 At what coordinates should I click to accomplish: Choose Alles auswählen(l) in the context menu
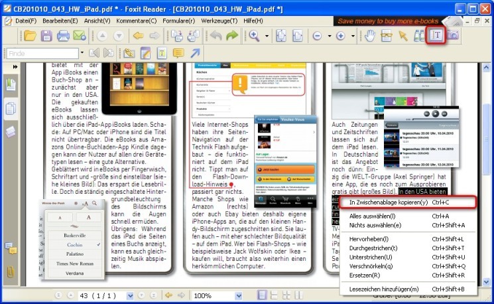click(408, 216)
